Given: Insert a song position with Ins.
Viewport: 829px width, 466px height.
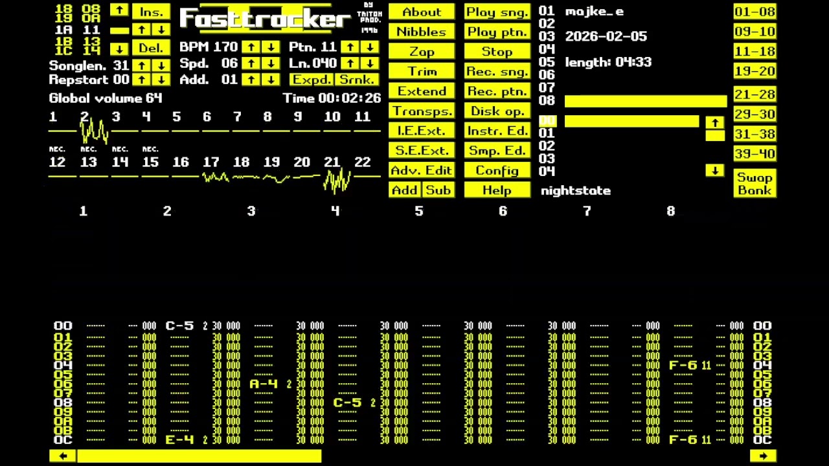Looking at the screenshot, I should pyautogui.click(x=152, y=12).
